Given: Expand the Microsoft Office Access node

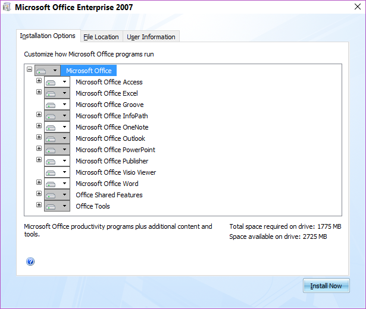Looking at the screenshot, I should (x=39, y=81).
